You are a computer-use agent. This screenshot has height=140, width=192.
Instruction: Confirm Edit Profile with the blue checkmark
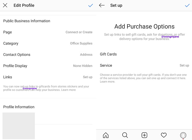91,5
